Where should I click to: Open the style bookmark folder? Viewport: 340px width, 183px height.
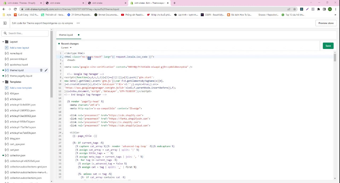click(x=7, y=15)
